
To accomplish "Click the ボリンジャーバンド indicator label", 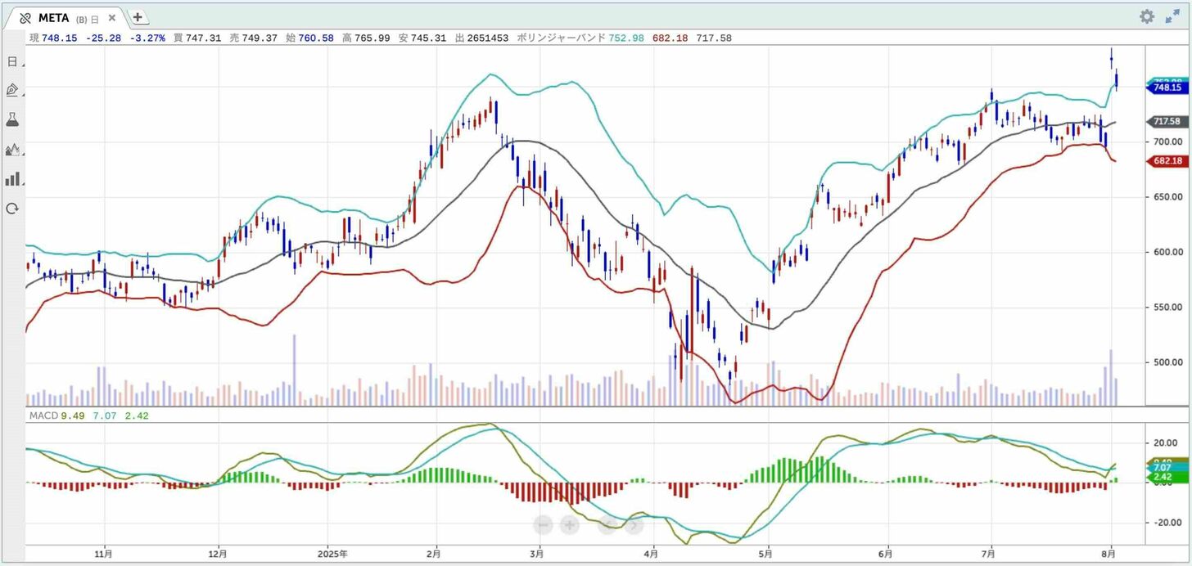I will click(x=561, y=38).
